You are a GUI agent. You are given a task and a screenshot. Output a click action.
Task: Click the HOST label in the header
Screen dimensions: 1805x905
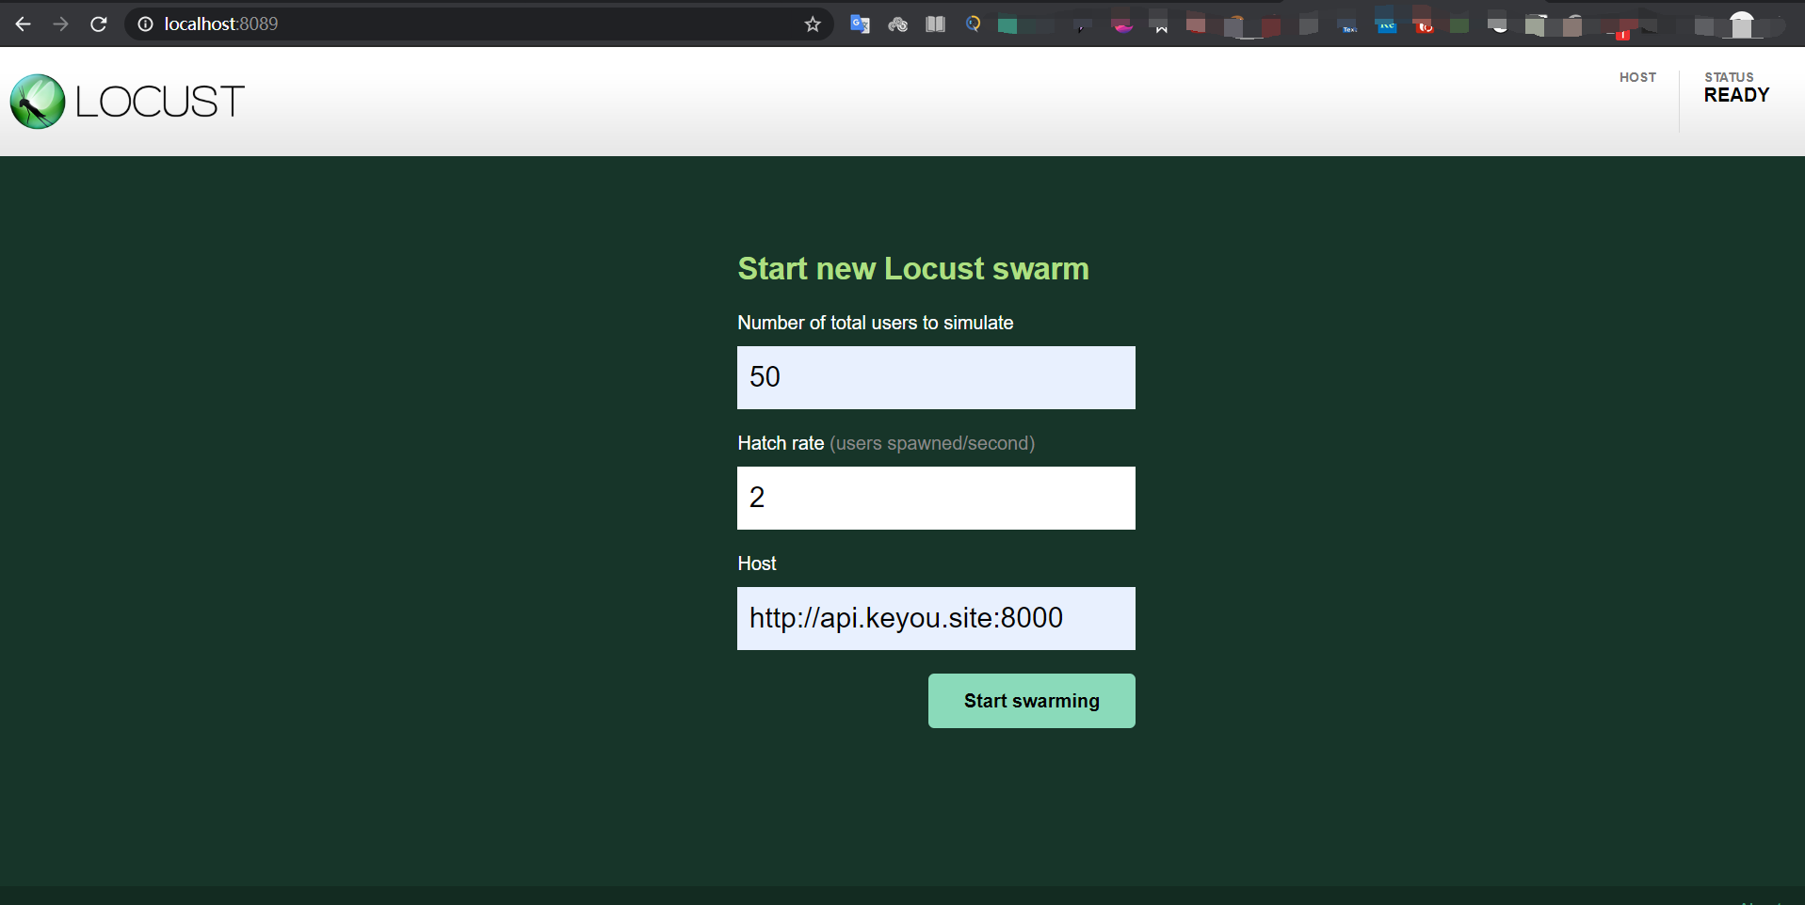click(1637, 77)
